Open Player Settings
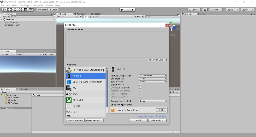This screenshot has width=256, height=137. point(94,120)
